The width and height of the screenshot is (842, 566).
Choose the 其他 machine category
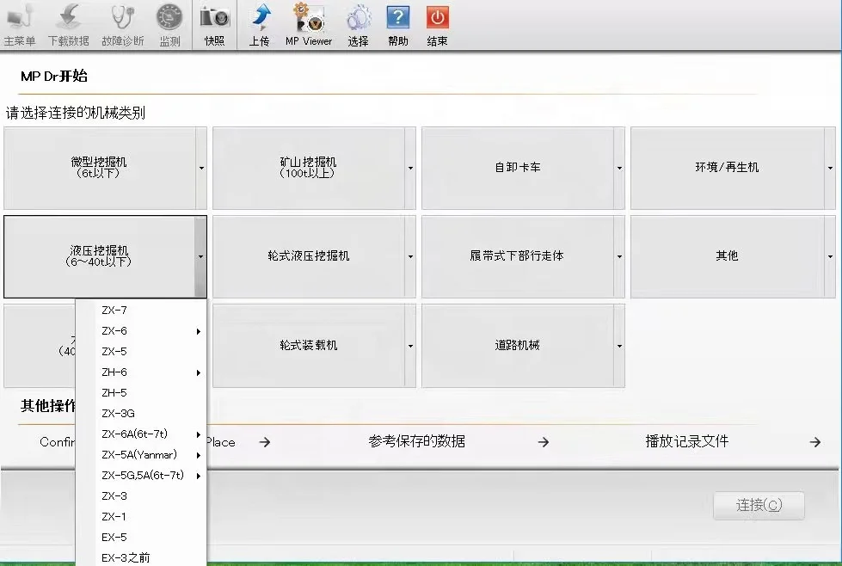pos(727,256)
